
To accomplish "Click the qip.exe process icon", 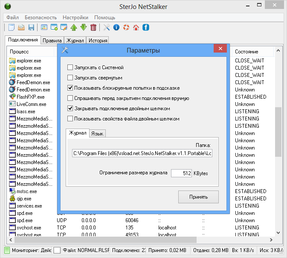I will pyautogui.click(x=12, y=198).
